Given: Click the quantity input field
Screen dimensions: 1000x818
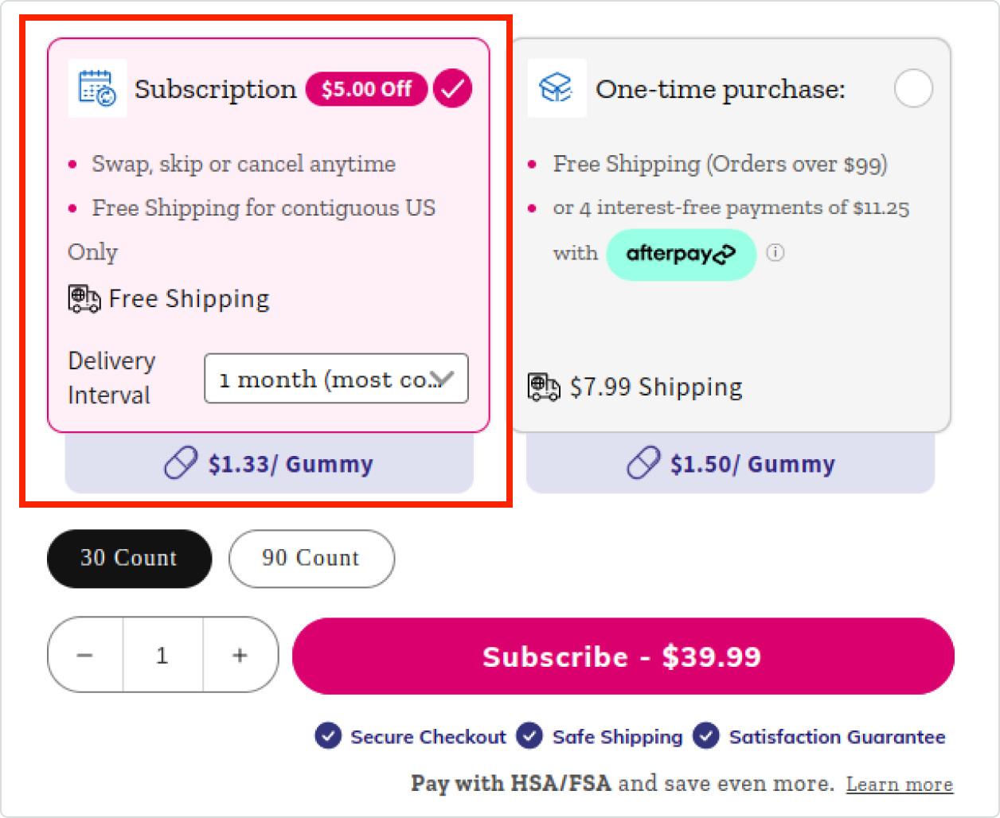Looking at the screenshot, I should click(162, 655).
